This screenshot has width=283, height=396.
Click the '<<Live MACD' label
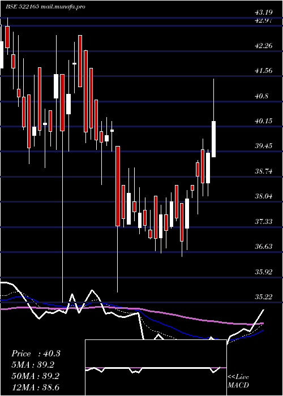point(238,381)
